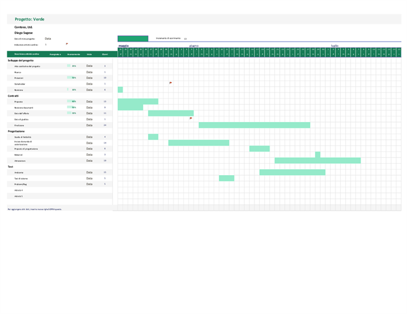Click the 'giugno' month label
The height and width of the screenshot is (314, 408).
tap(194, 46)
